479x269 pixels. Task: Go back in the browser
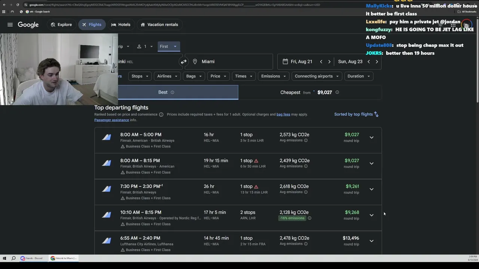[x=4, y=5]
